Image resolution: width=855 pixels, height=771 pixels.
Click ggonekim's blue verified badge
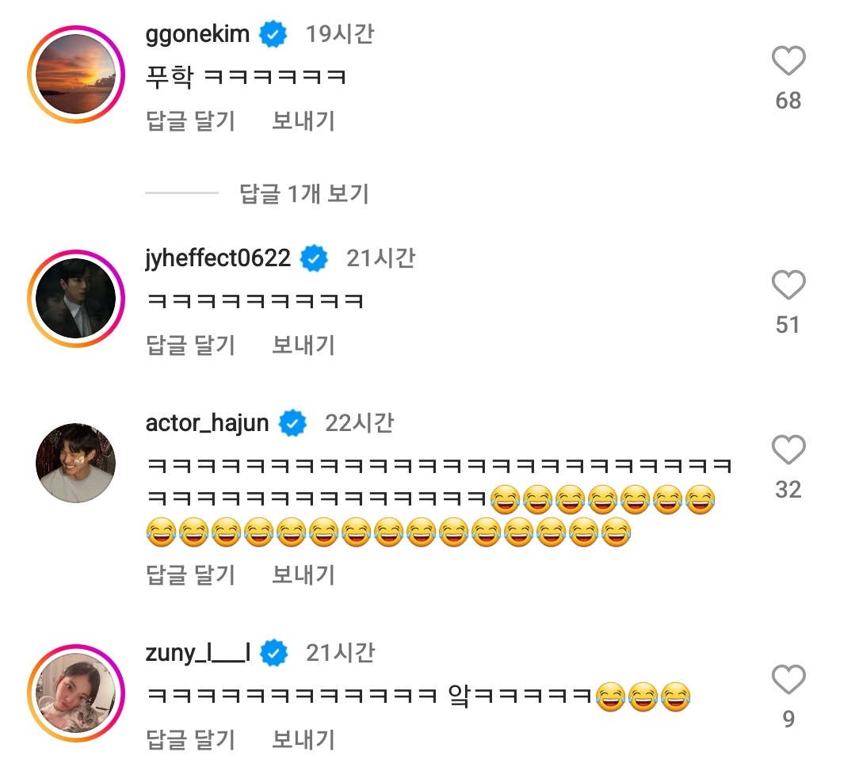click(273, 33)
